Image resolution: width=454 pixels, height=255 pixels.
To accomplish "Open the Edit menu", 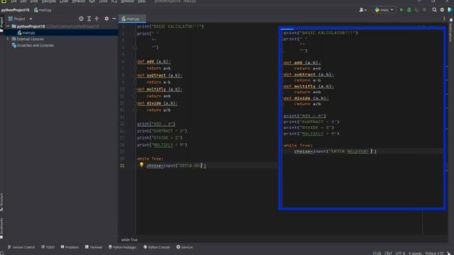I will [23, 1].
